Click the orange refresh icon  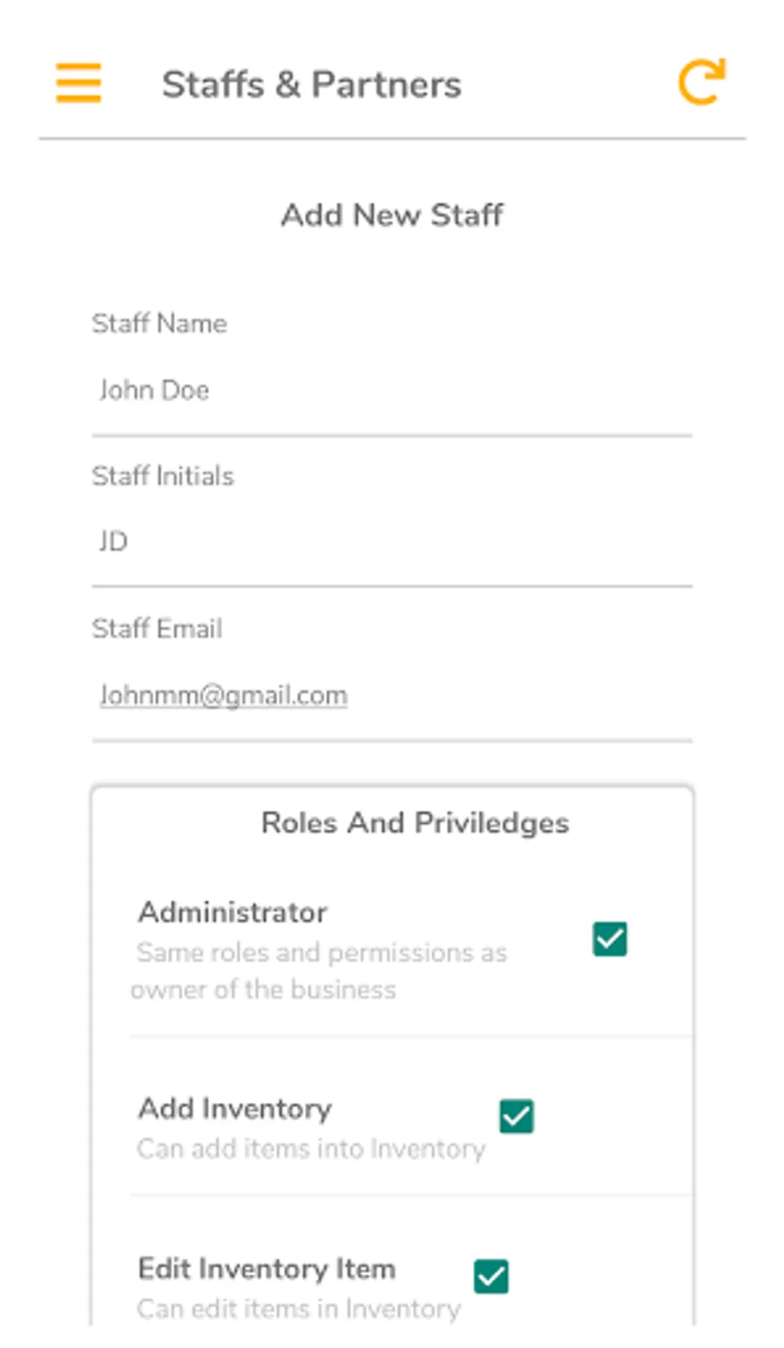click(701, 83)
